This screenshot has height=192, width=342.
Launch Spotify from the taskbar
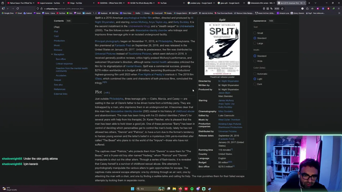(192, 189)
